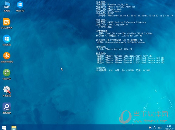Open the DG分区精灵 partition tool
Image resolution: width=175 pixels, height=130 pixels.
tap(7, 23)
